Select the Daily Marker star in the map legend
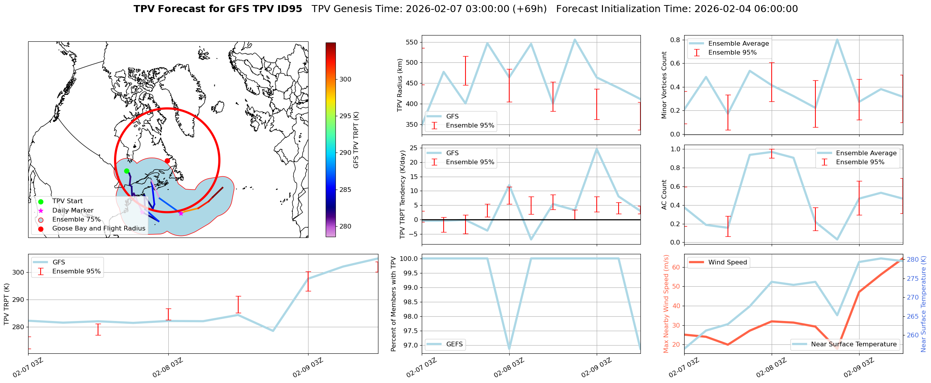This screenshot has width=931, height=383. click(41, 211)
